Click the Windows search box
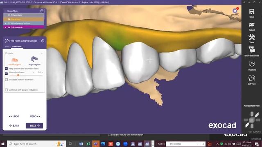Screen dimensions: 262x147 click(x=36, y=144)
